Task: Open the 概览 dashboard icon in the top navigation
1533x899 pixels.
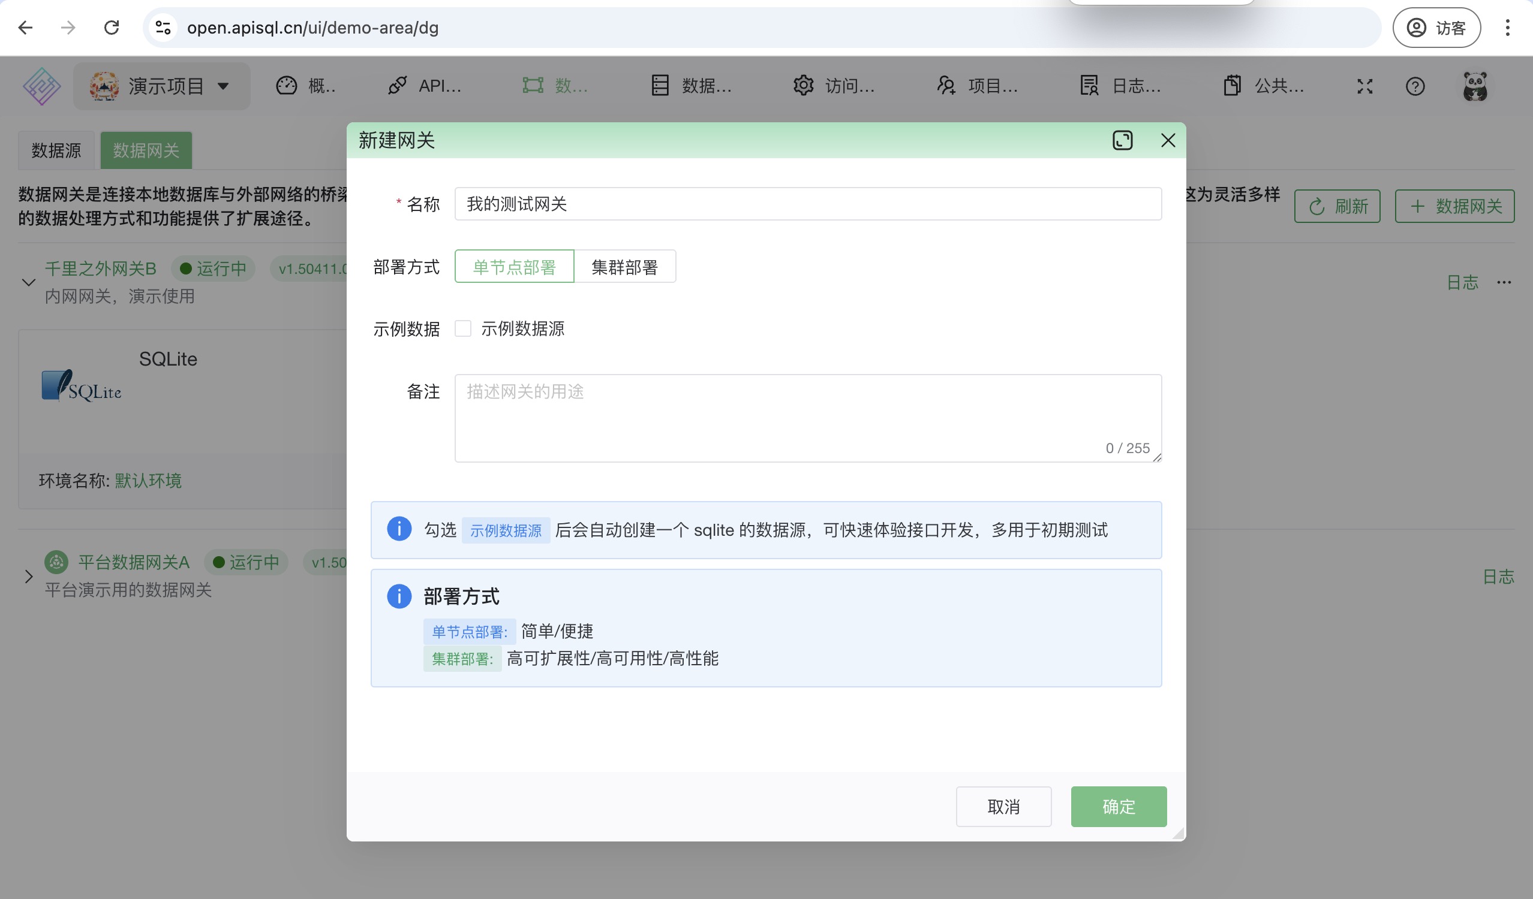Action: [x=287, y=86]
